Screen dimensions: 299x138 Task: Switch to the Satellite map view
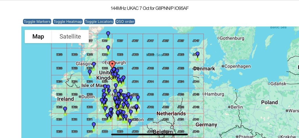click(70, 36)
